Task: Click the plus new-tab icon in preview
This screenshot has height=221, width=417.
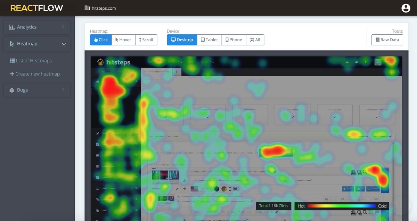Action: (x=176, y=72)
